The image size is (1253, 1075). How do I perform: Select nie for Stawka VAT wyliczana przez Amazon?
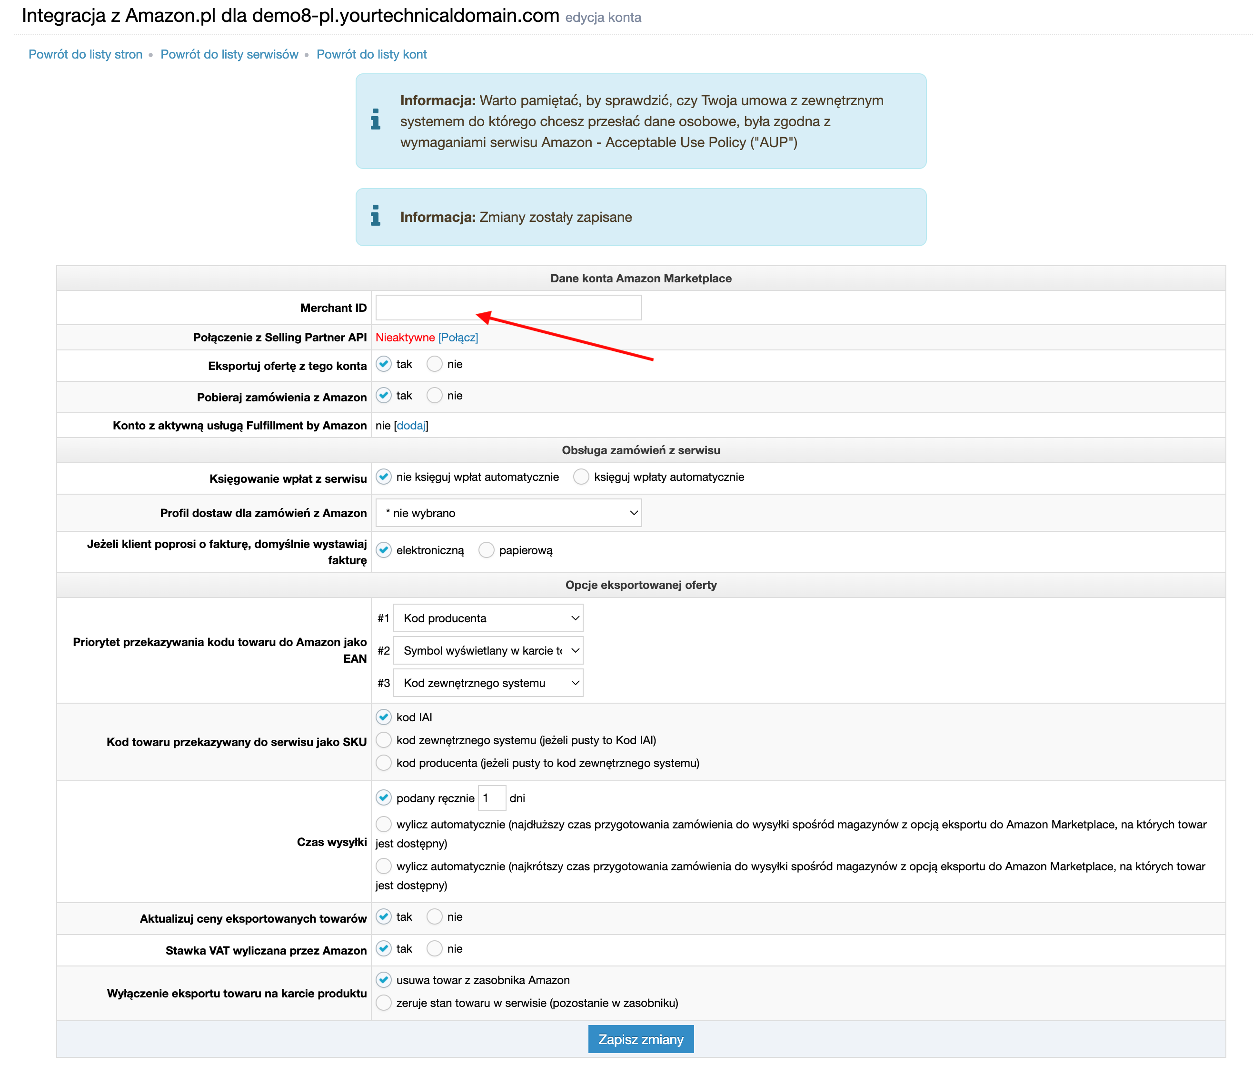click(434, 949)
